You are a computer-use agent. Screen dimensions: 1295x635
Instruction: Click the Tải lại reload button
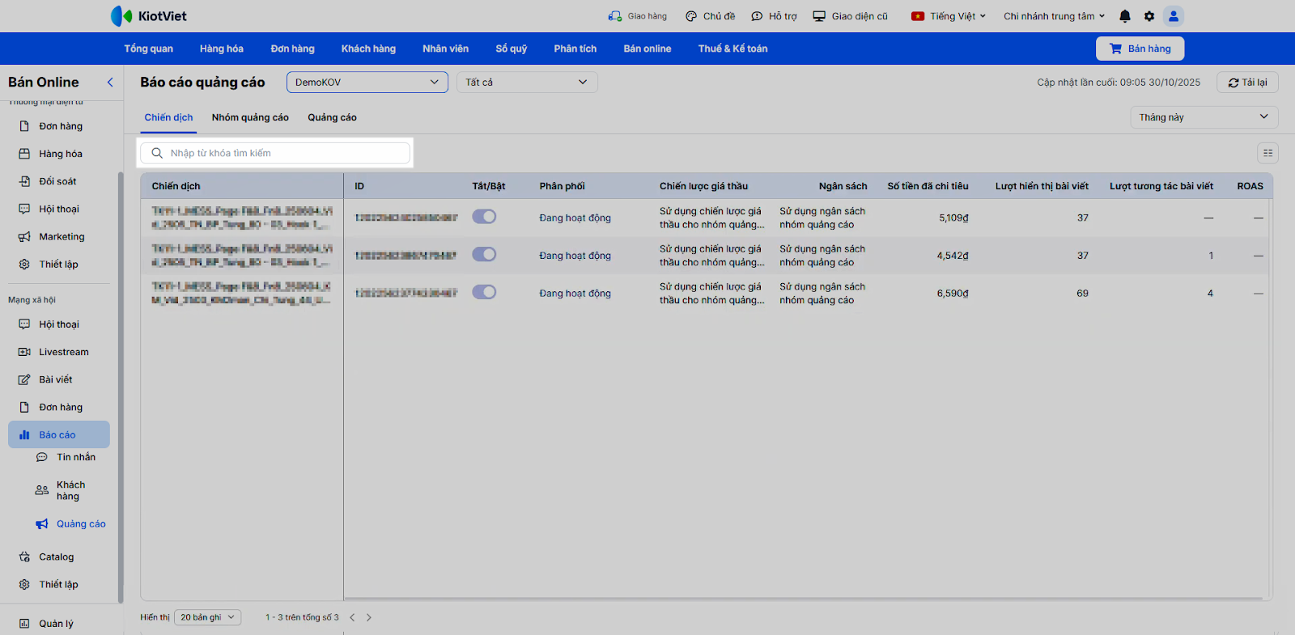point(1247,83)
